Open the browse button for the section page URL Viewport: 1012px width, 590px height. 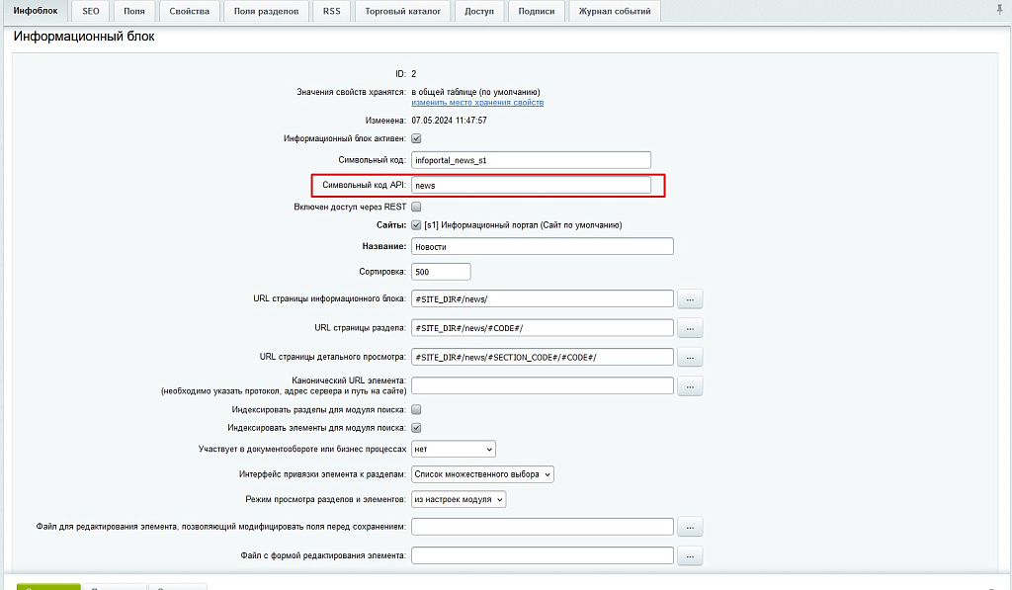point(689,328)
